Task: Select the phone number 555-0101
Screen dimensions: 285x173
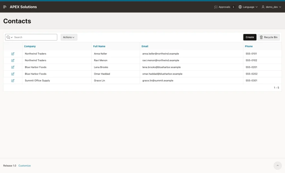Action: pyautogui.click(x=251, y=54)
